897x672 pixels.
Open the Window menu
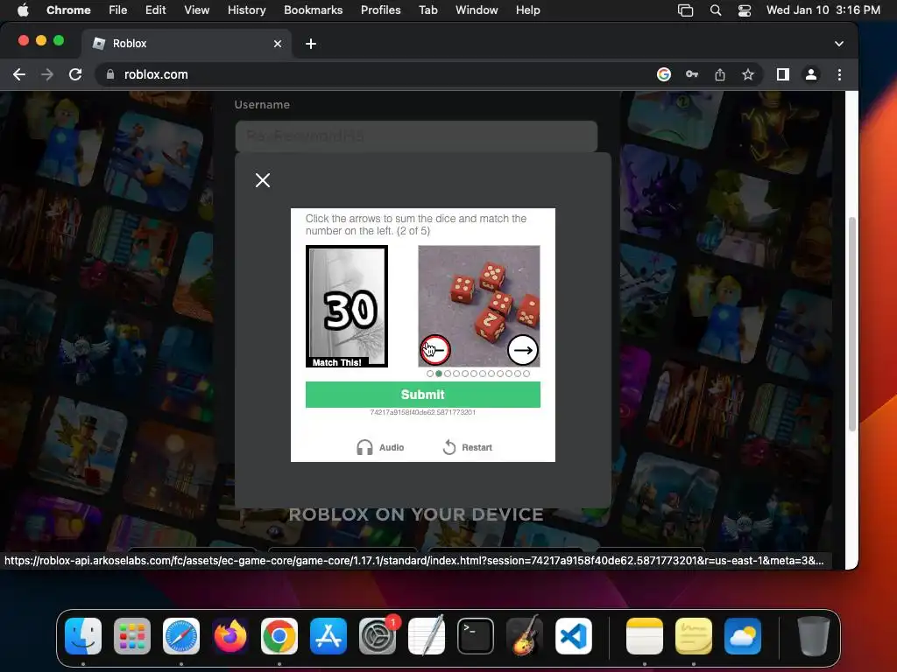tap(477, 10)
